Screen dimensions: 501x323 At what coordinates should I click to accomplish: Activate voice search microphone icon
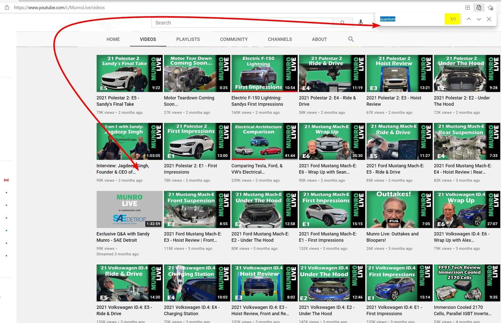(x=361, y=22)
